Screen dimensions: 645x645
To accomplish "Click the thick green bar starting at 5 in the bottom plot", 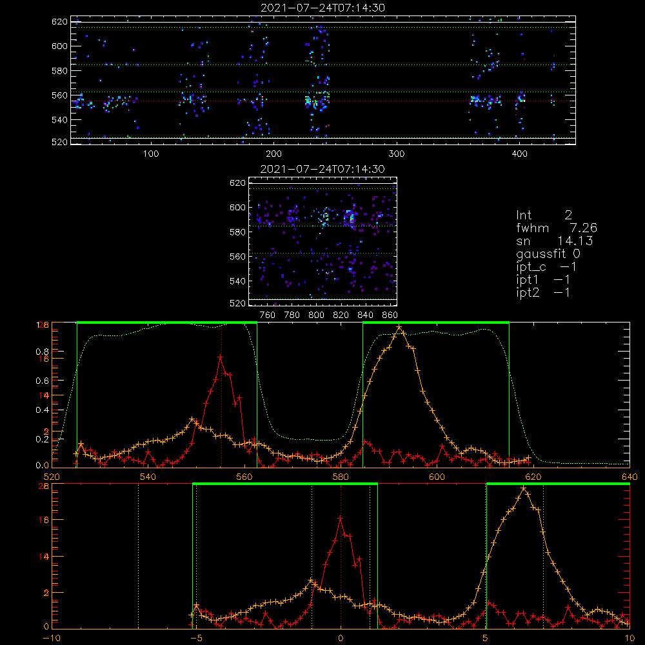I will point(558,484).
